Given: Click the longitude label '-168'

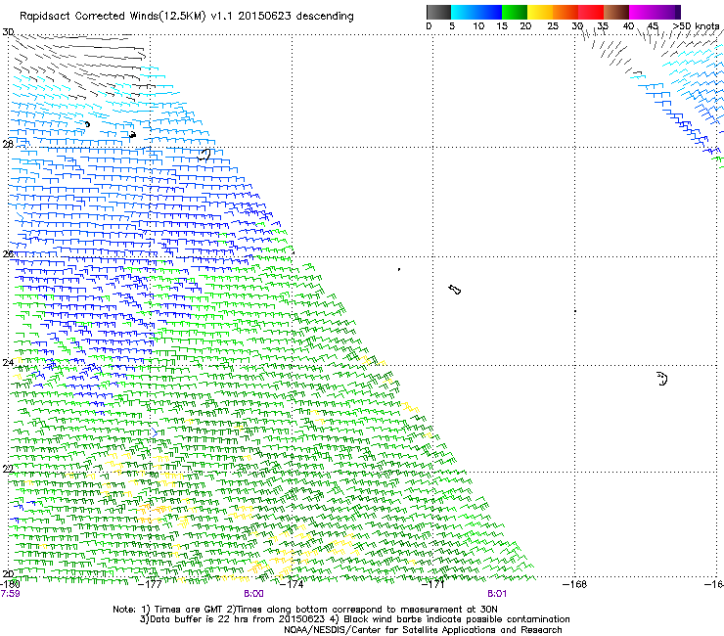Looking at the screenshot, I should 575,584.
